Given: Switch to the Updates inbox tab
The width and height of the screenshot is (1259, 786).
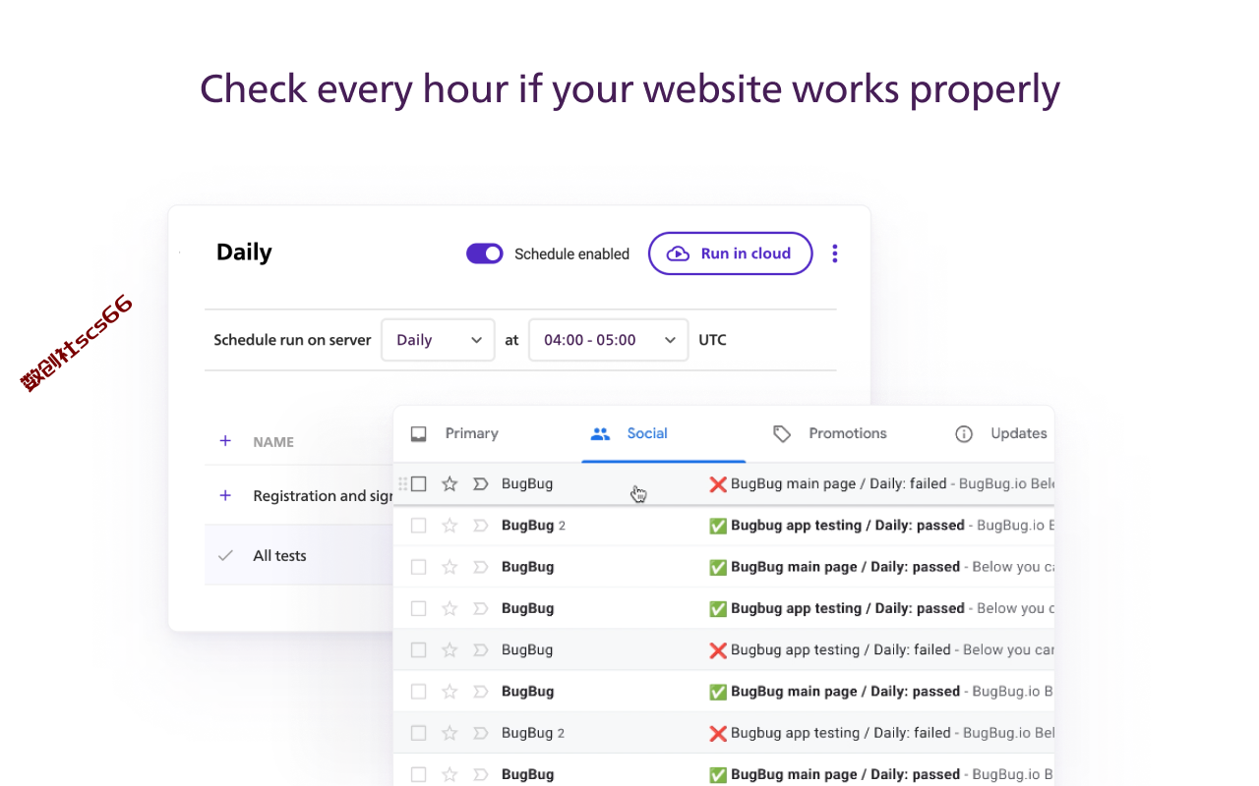Looking at the screenshot, I should click(x=1000, y=433).
